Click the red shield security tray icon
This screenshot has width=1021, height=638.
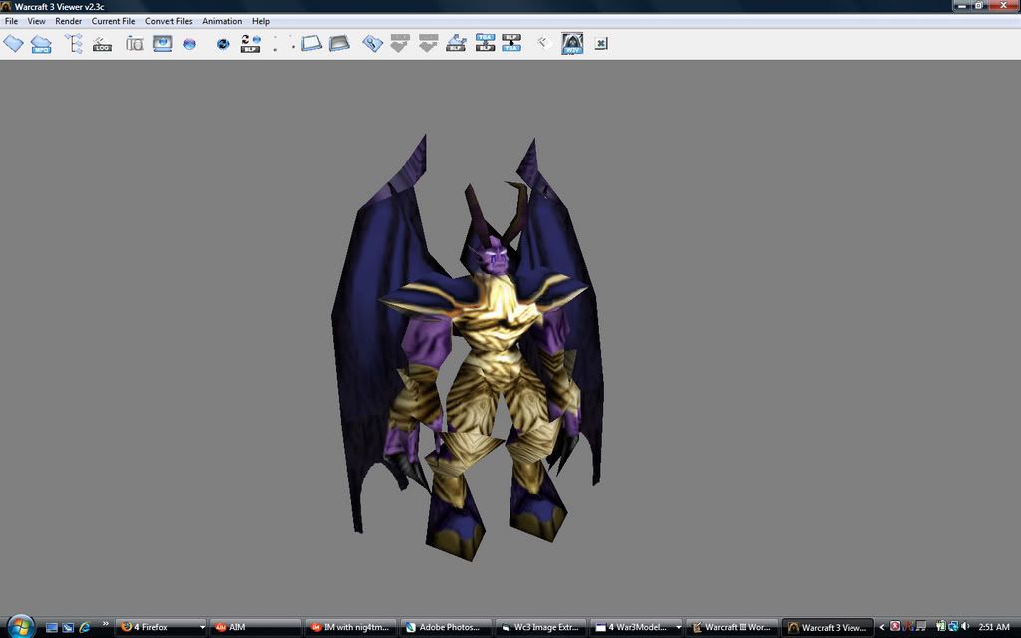pyautogui.click(x=895, y=626)
